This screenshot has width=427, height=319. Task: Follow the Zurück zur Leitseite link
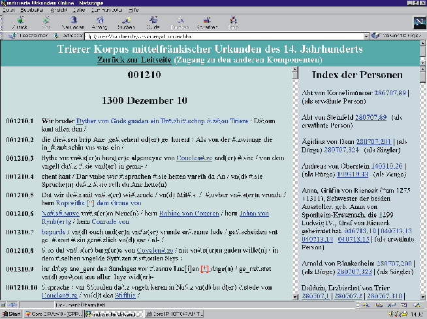click(134, 60)
